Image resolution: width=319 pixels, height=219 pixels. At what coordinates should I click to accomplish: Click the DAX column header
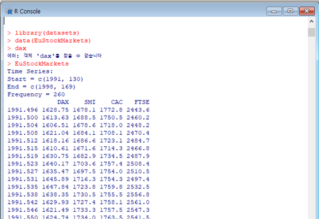pyautogui.click(x=63, y=102)
